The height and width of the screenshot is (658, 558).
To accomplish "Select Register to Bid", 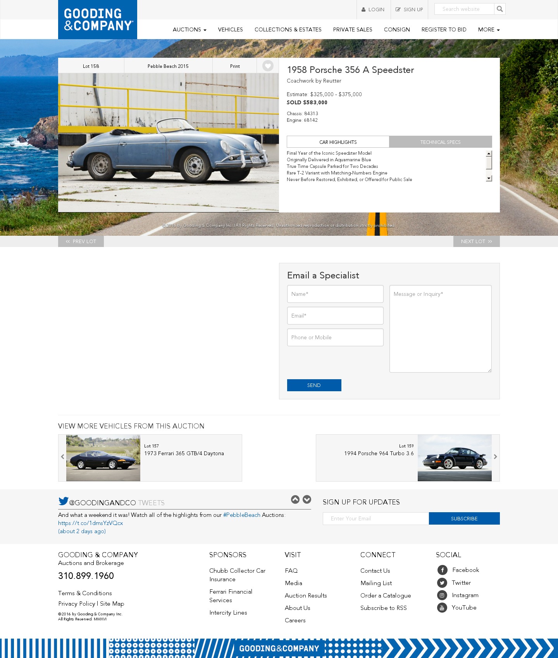I will (x=444, y=29).
